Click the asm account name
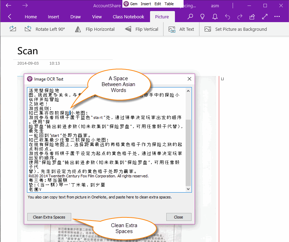This screenshot has height=242, width=289. (x=215, y=6)
